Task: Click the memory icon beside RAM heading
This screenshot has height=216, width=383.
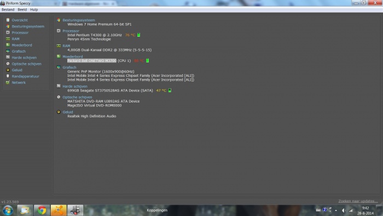Action: 59,46
